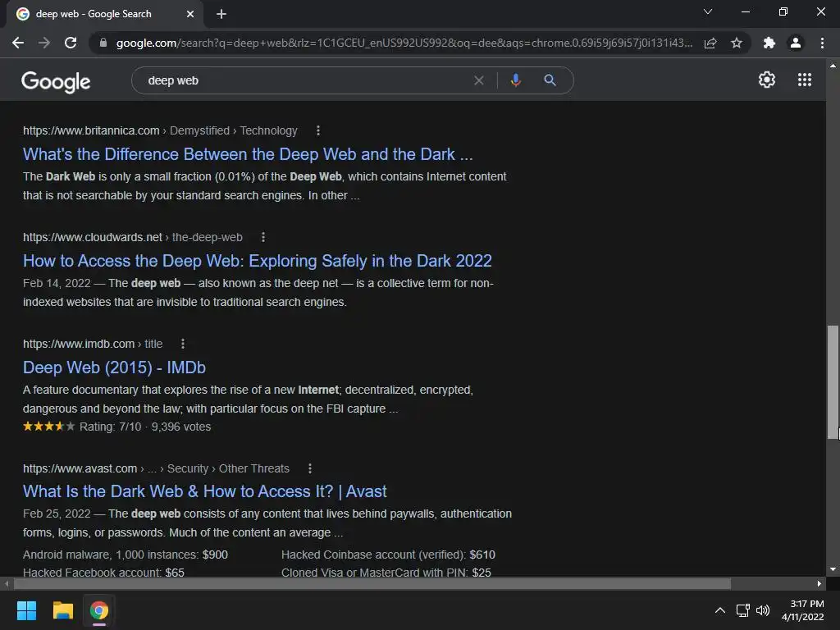Open Chrome three-dot menu
The image size is (840, 630).
click(822, 43)
